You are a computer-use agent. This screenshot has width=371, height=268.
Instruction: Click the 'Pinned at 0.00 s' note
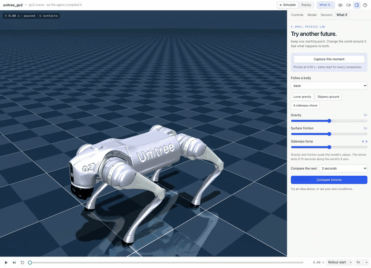click(x=327, y=67)
